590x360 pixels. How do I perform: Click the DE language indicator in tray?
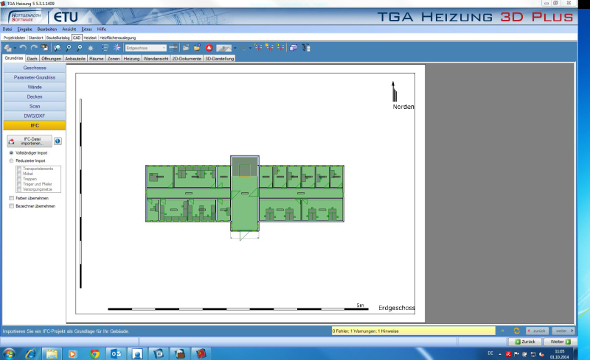point(490,353)
